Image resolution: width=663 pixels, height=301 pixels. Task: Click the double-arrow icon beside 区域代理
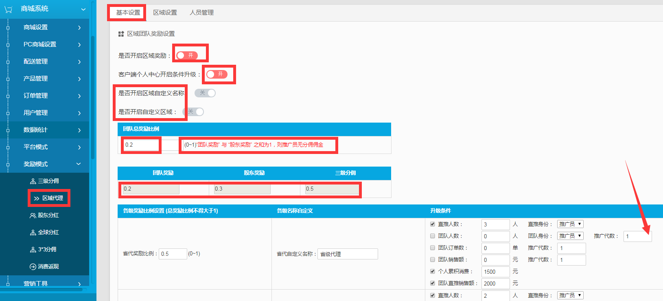pos(37,198)
